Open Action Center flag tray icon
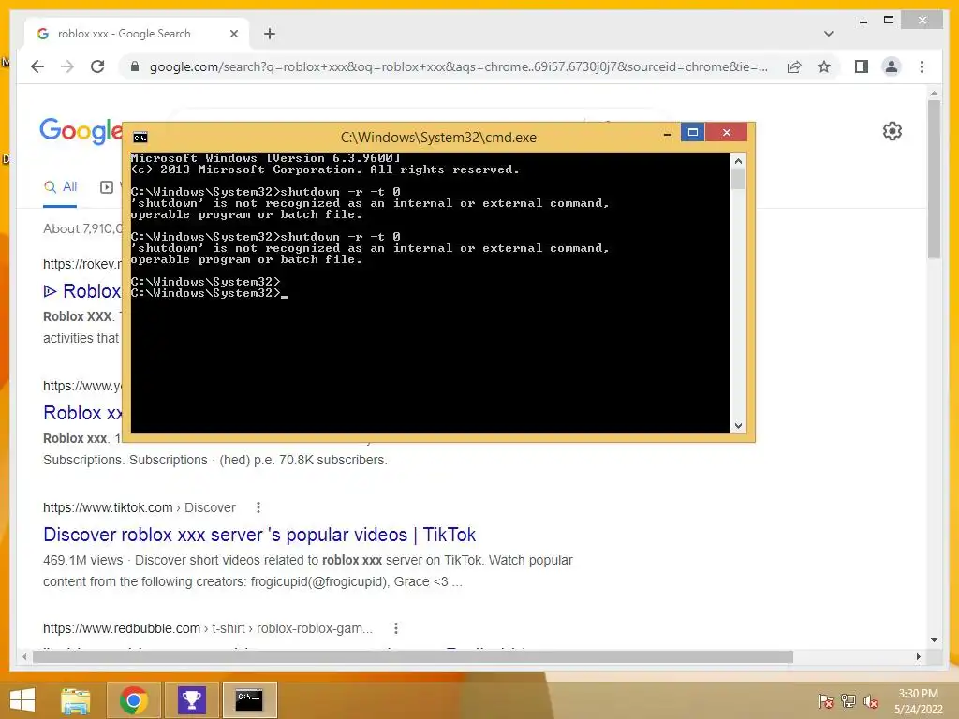The width and height of the screenshot is (959, 719). (x=825, y=701)
